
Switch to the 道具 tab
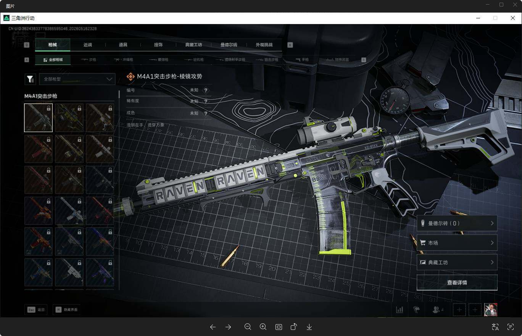123,45
